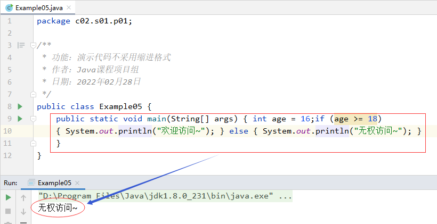Run class Example05 from the line 8 gutter arrow
The height and width of the screenshot is (224, 437).
(20, 106)
